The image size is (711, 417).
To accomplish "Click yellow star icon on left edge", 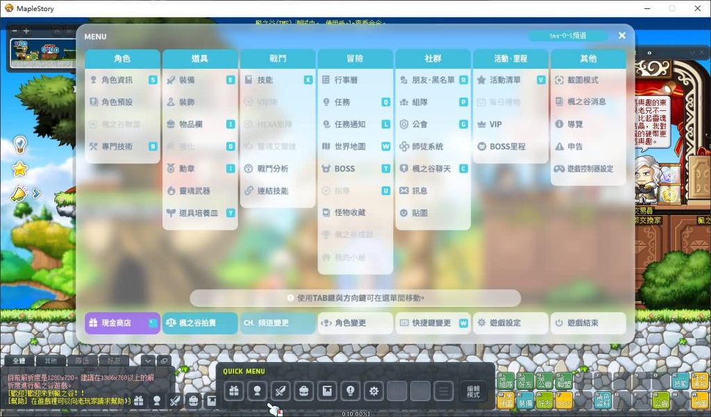I will pos(20,169).
